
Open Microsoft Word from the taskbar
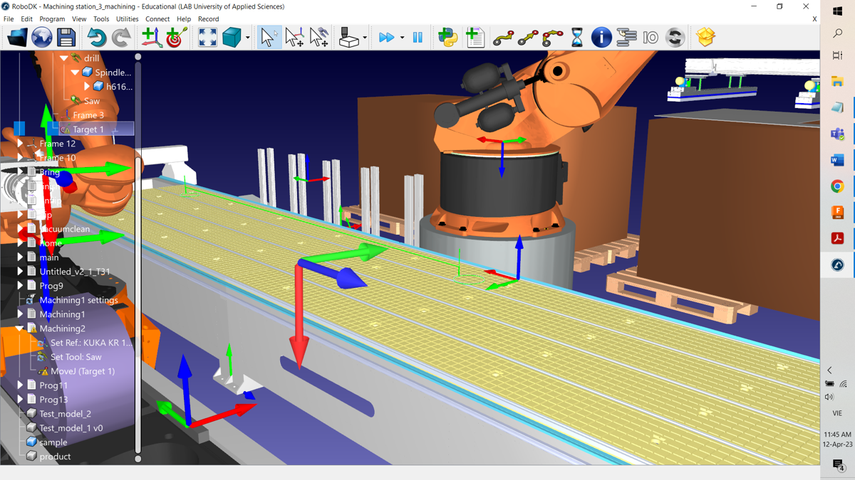click(x=837, y=160)
